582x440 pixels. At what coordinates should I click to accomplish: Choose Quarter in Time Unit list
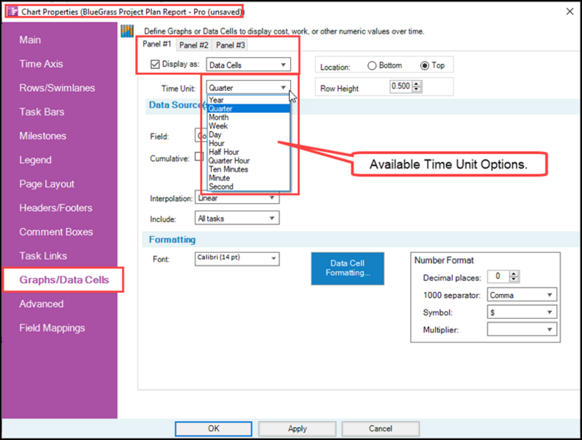click(x=248, y=109)
